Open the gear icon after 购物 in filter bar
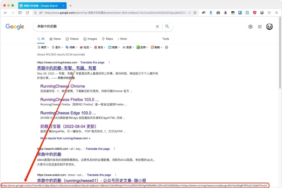The image size is (282, 188). 167,47
